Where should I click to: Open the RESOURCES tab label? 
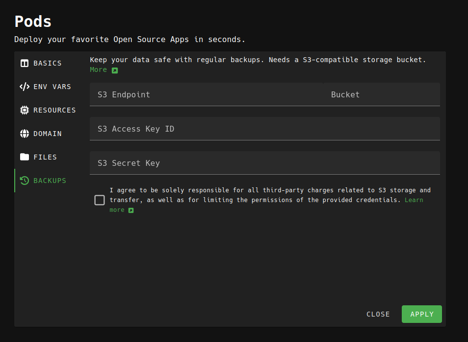(54, 110)
